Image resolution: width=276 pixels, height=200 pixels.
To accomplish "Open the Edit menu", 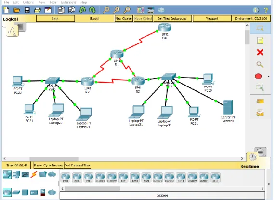I will (x=16, y=2).
